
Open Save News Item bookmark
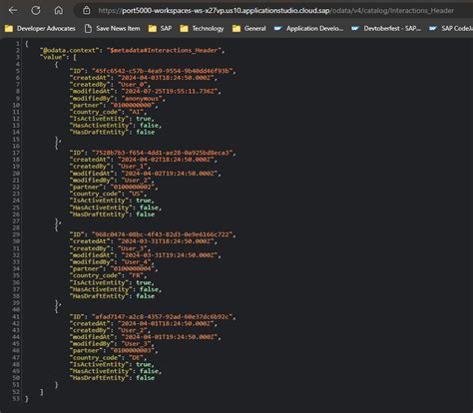click(x=112, y=29)
